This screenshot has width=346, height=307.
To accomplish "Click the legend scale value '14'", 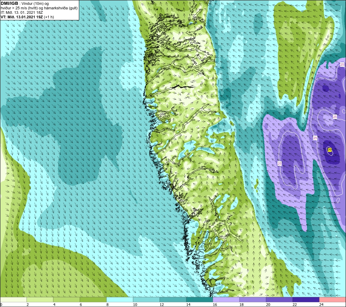I will click(188, 305).
